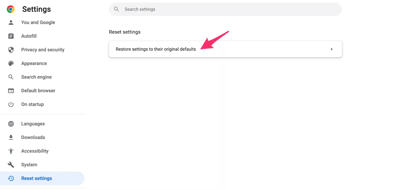
Task: Click the person icon for You and Google
Action: (11, 23)
